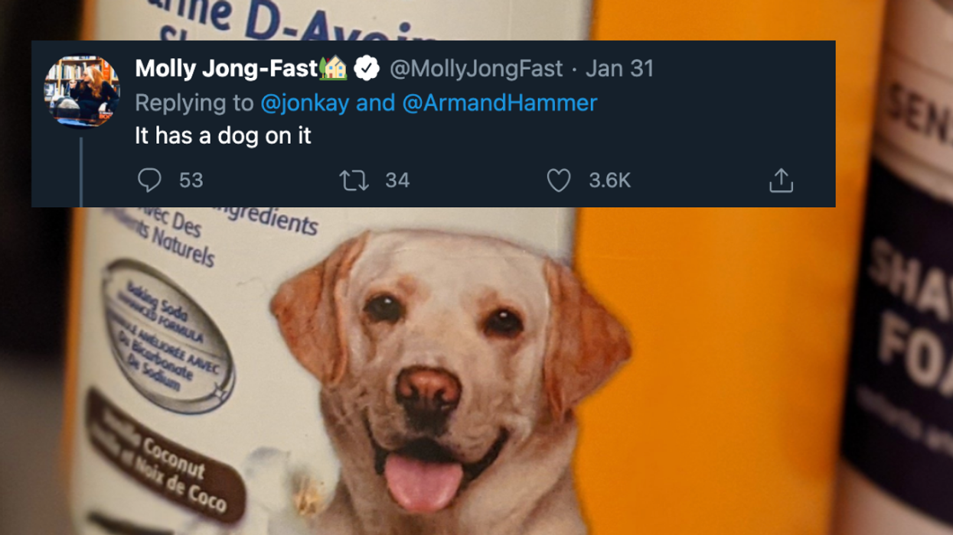Click the tweet text "It has a dog on it"
The width and height of the screenshot is (953, 535).
223,137
